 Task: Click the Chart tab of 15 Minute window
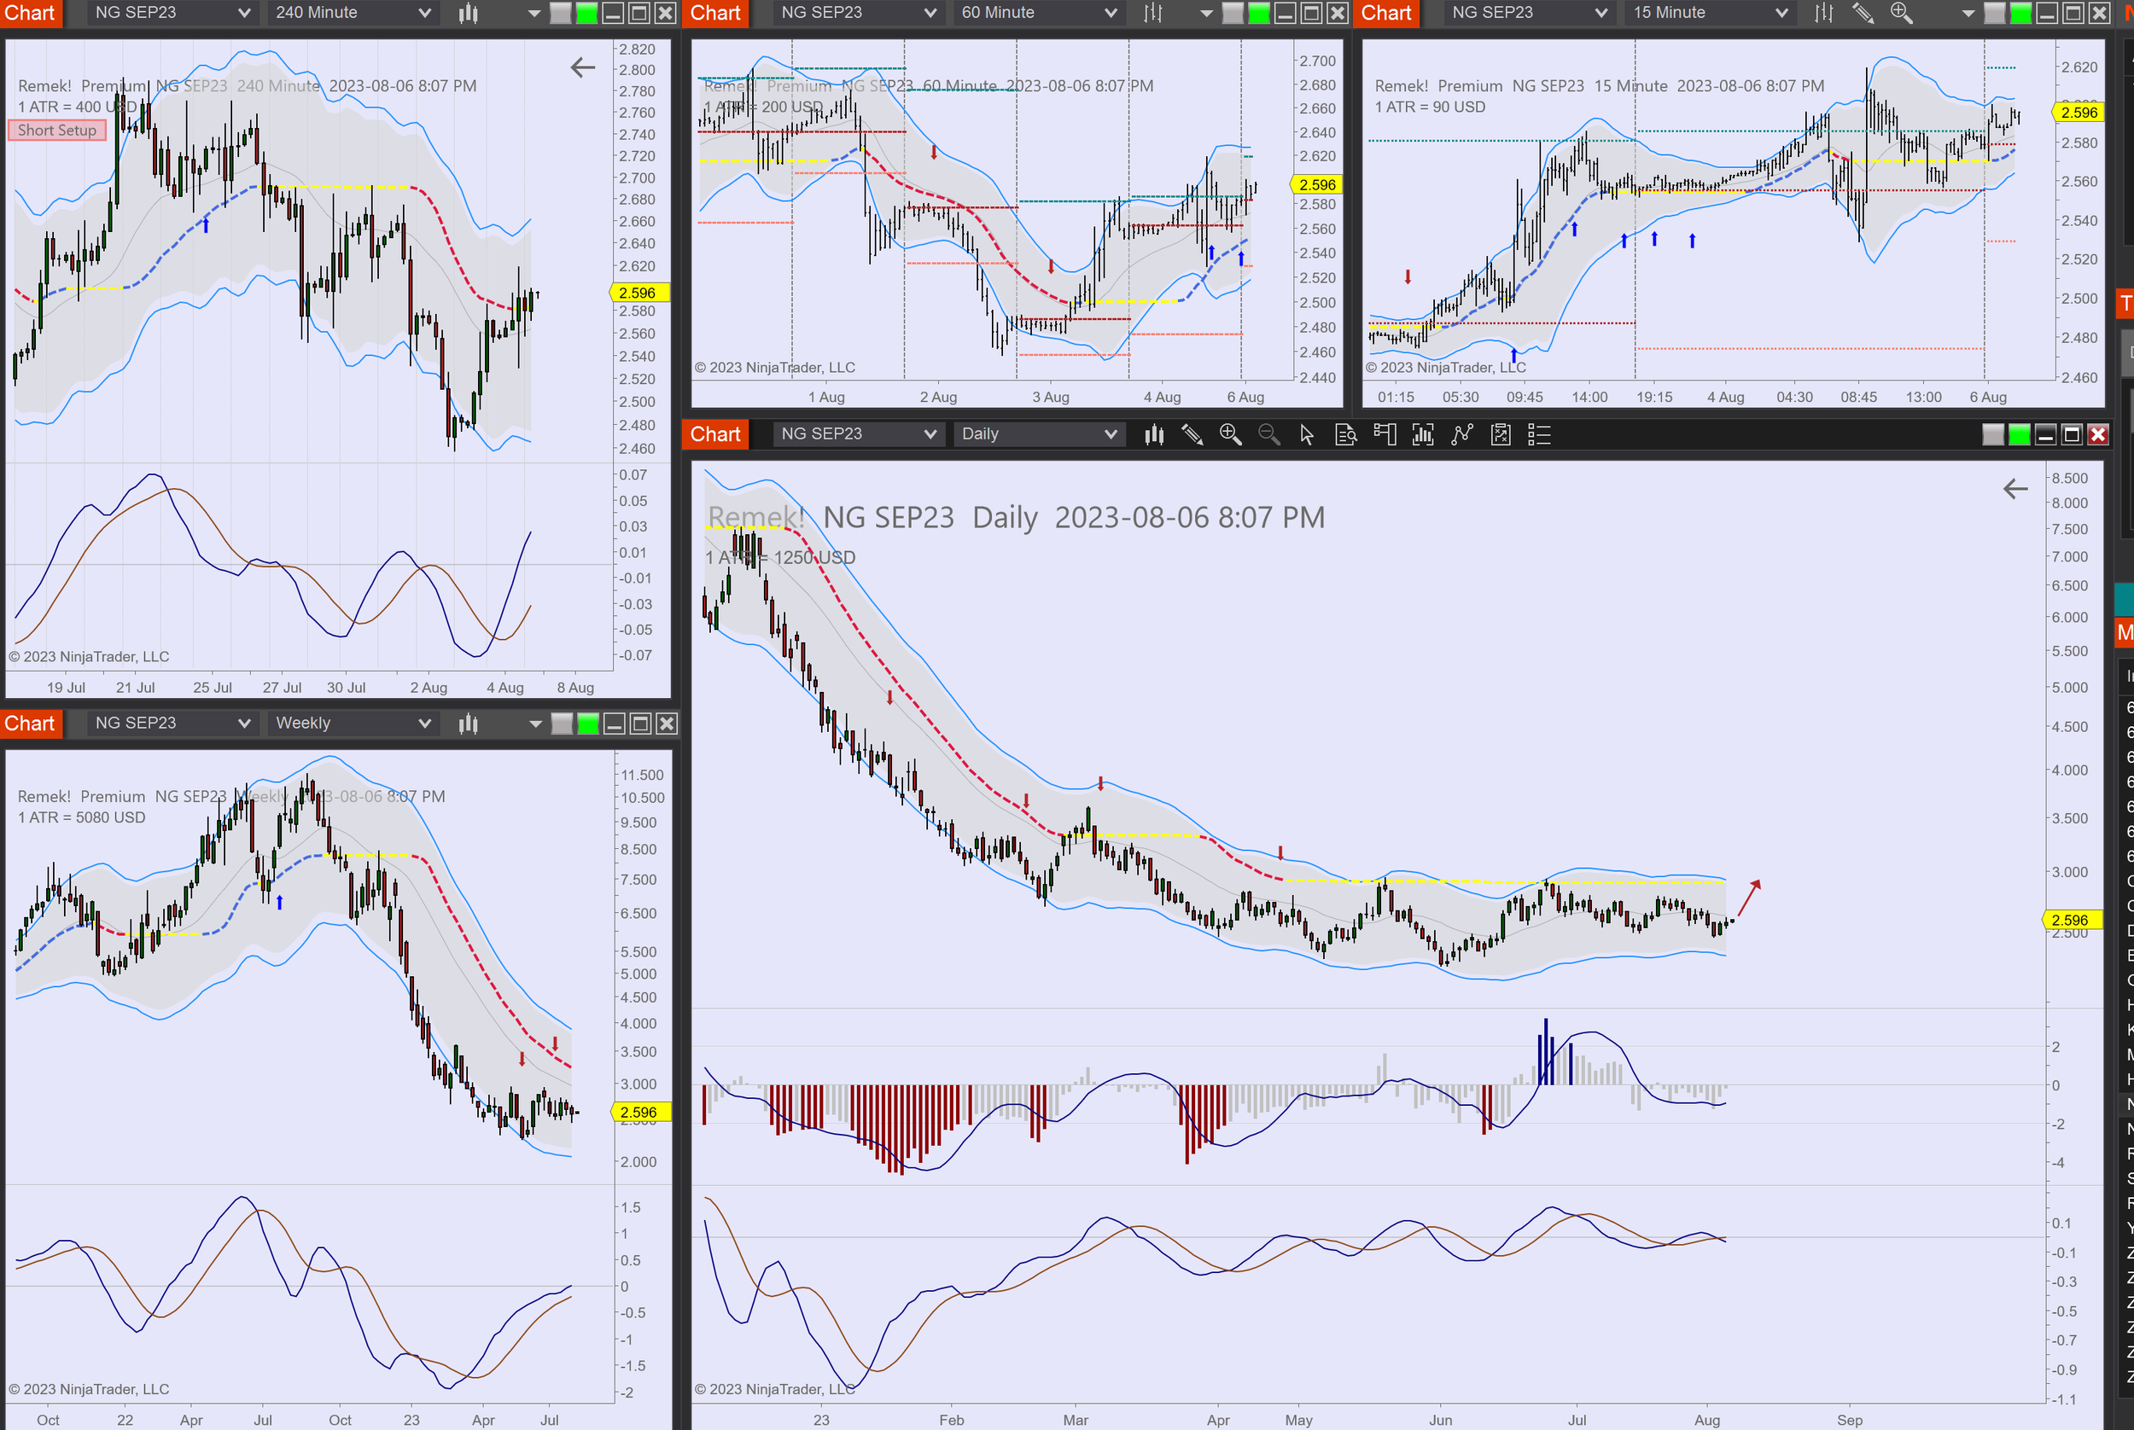[x=1386, y=13]
